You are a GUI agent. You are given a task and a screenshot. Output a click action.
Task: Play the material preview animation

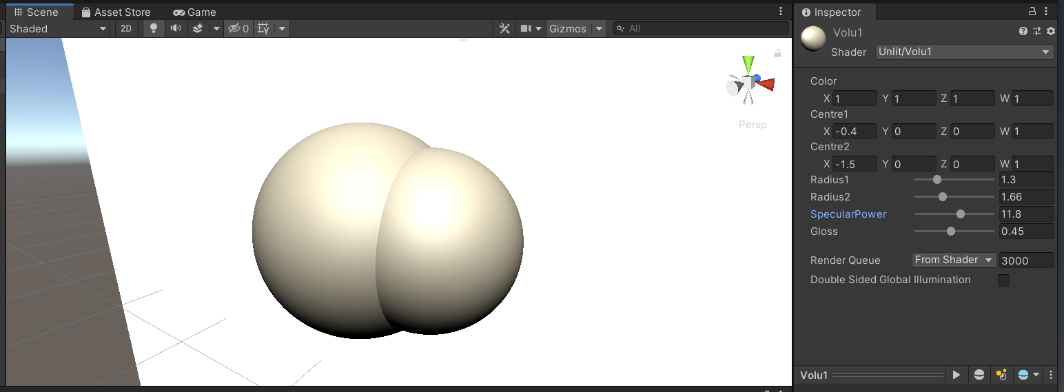coord(956,375)
